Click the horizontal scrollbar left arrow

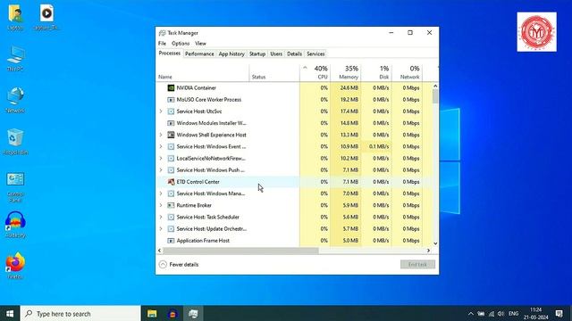(x=159, y=251)
